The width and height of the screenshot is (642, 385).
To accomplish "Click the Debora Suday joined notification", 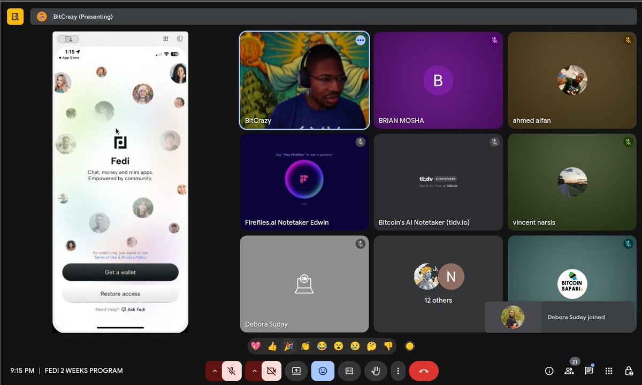I will (560, 317).
